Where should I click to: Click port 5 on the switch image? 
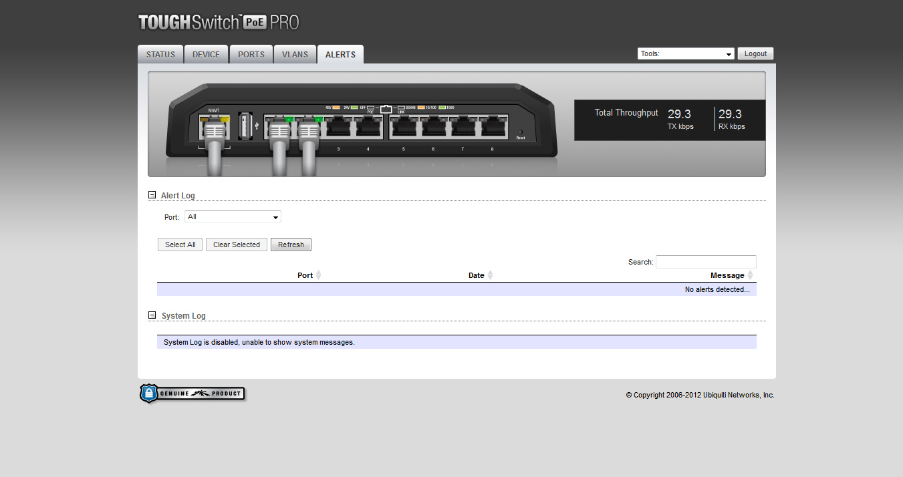(x=404, y=126)
